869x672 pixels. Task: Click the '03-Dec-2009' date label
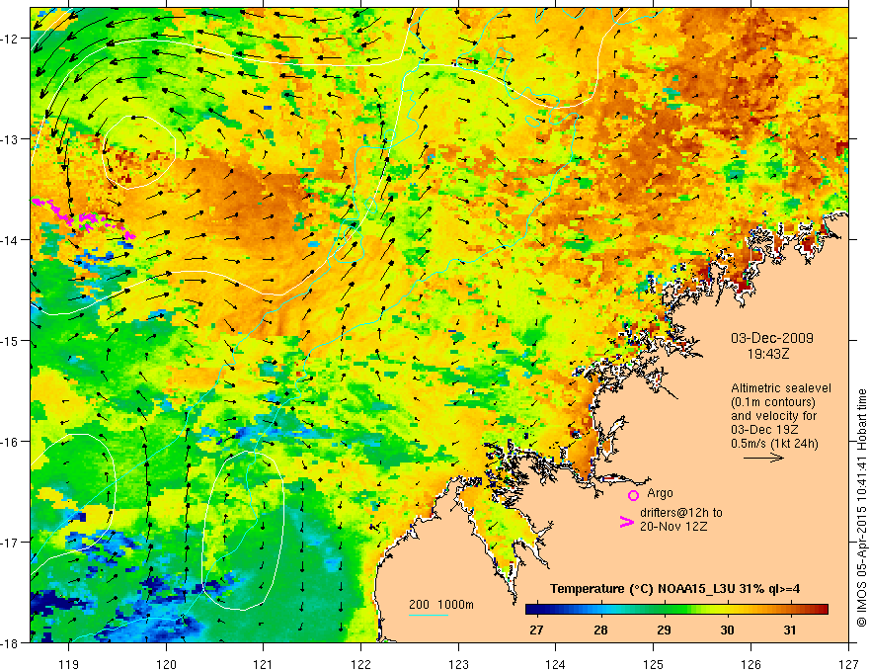[x=772, y=338]
